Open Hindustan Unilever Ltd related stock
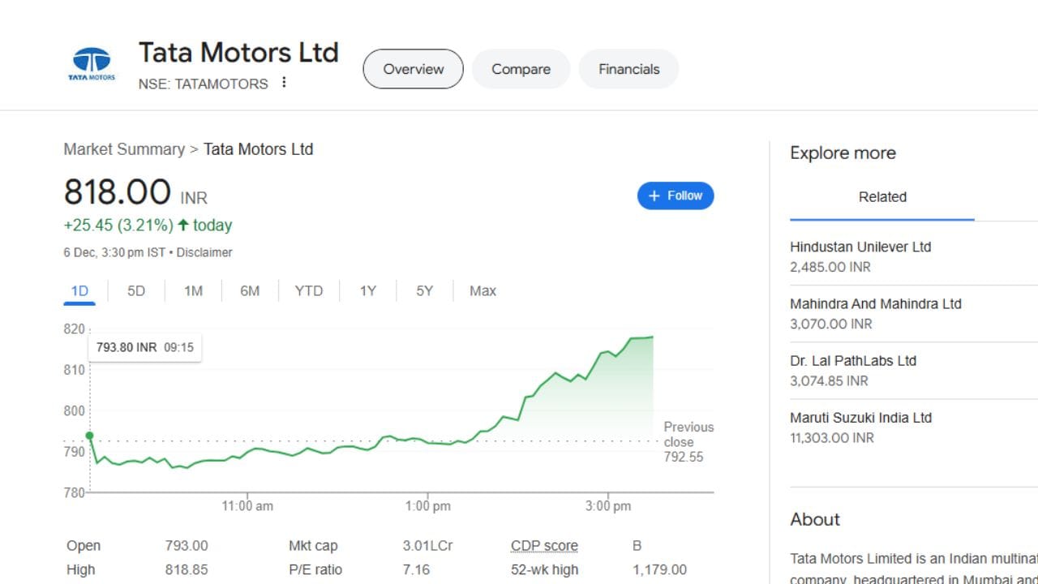1038x584 pixels. pyautogui.click(x=860, y=247)
